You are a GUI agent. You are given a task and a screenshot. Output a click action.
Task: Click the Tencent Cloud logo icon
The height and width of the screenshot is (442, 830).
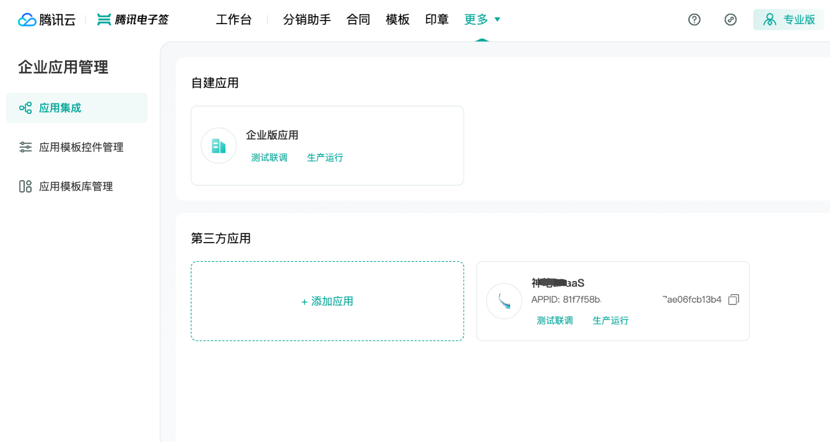coord(26,19)
